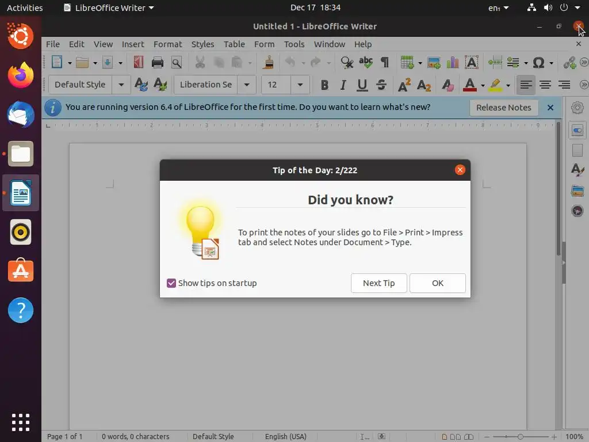Open the New document dropdown arrow
Screen dimensions: 589x442
70,63
